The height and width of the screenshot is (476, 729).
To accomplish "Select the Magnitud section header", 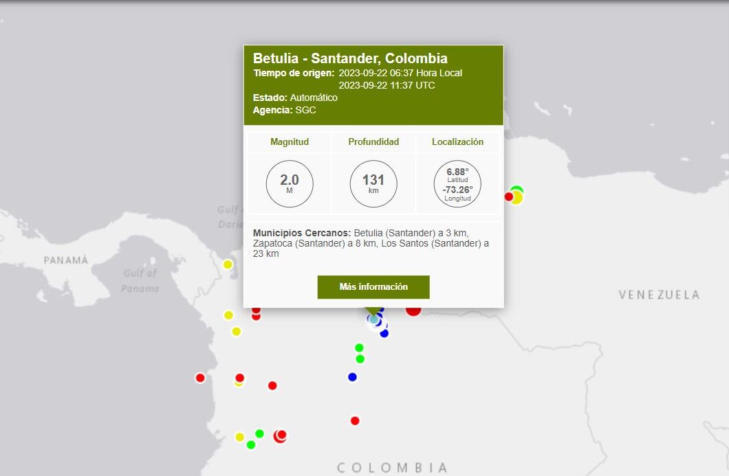I will coord(290,141).
